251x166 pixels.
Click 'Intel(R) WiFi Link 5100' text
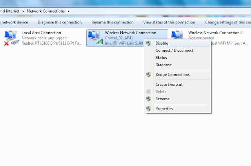tap(124, 43)
